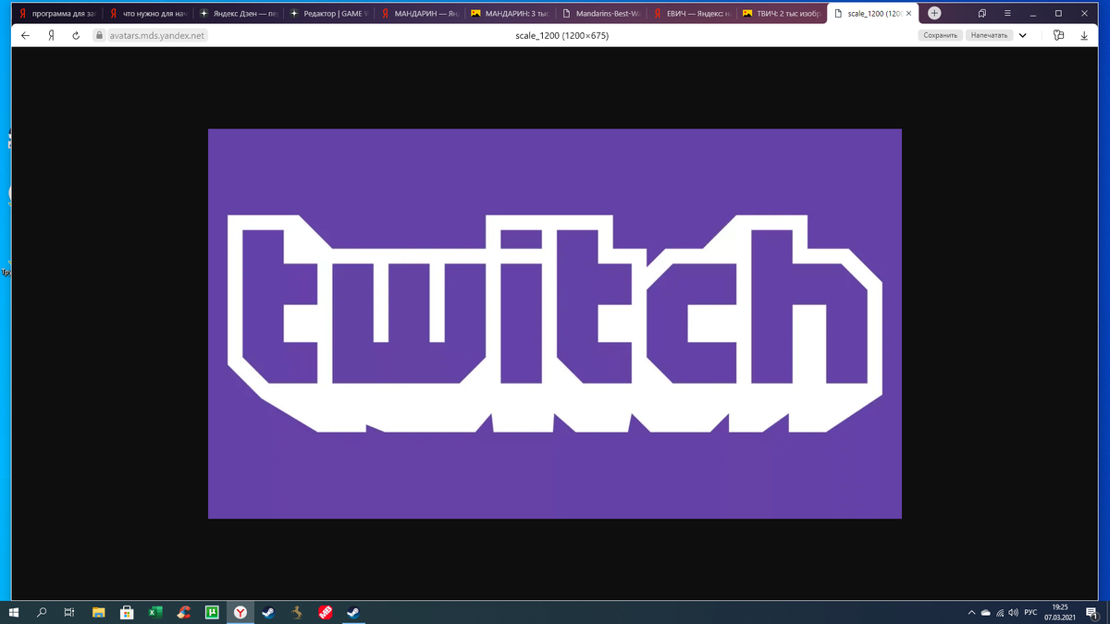Close the scale_1200 tab
1110x624 pixels.
tap(909, 14)
